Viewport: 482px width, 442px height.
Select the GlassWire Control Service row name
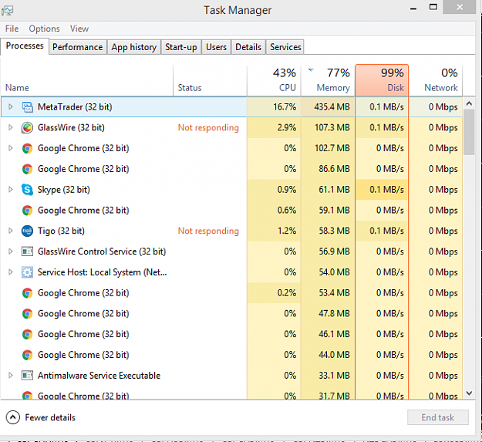102,251
